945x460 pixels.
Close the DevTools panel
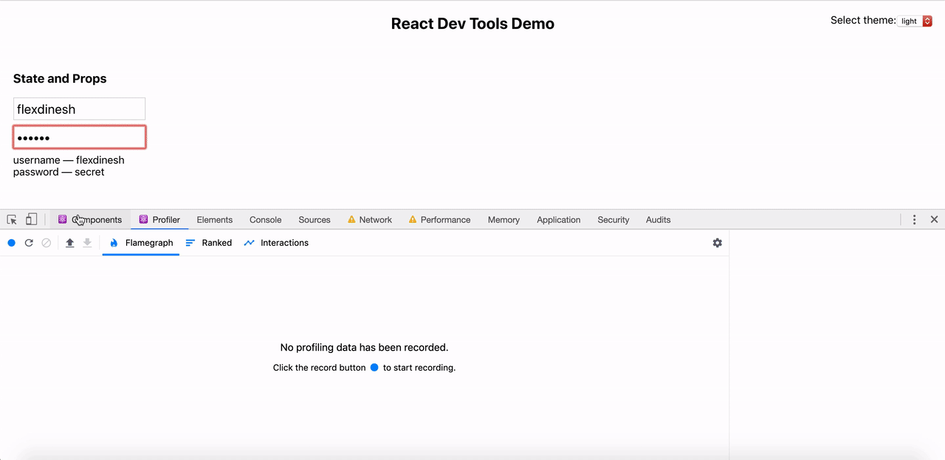tap(934, 219)
